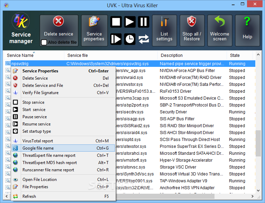Click the toolbar Stop service square icon
This screenshot has width=265, height=203.
click(x=116, y=22)
